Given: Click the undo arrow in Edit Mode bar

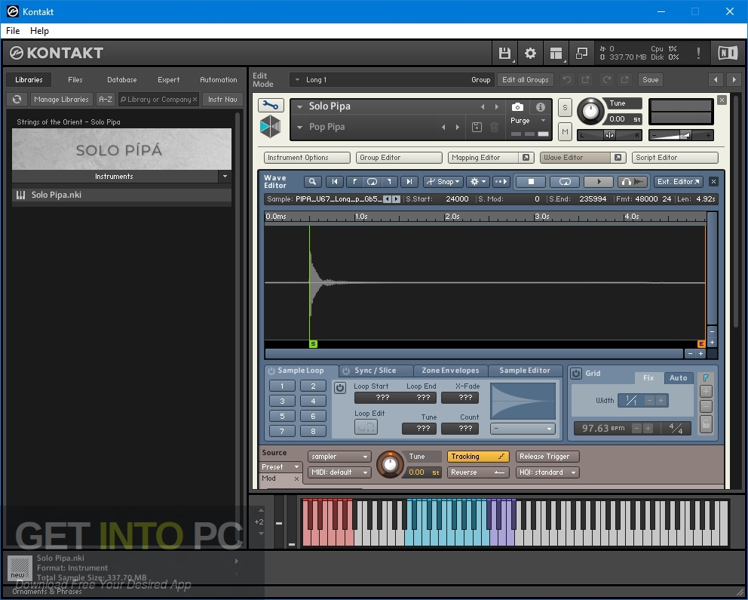Looking at the screenshot, I should 567,80.
